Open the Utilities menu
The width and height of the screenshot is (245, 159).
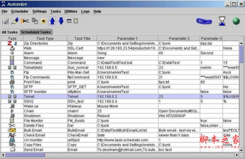pos(71,11)
